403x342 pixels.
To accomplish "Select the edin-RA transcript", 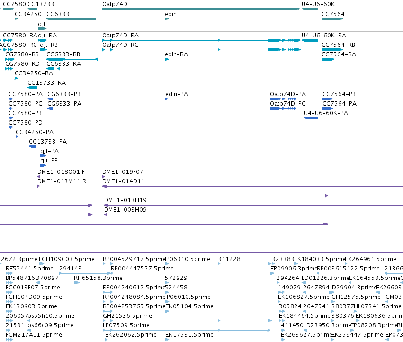I will click(167, 59).
